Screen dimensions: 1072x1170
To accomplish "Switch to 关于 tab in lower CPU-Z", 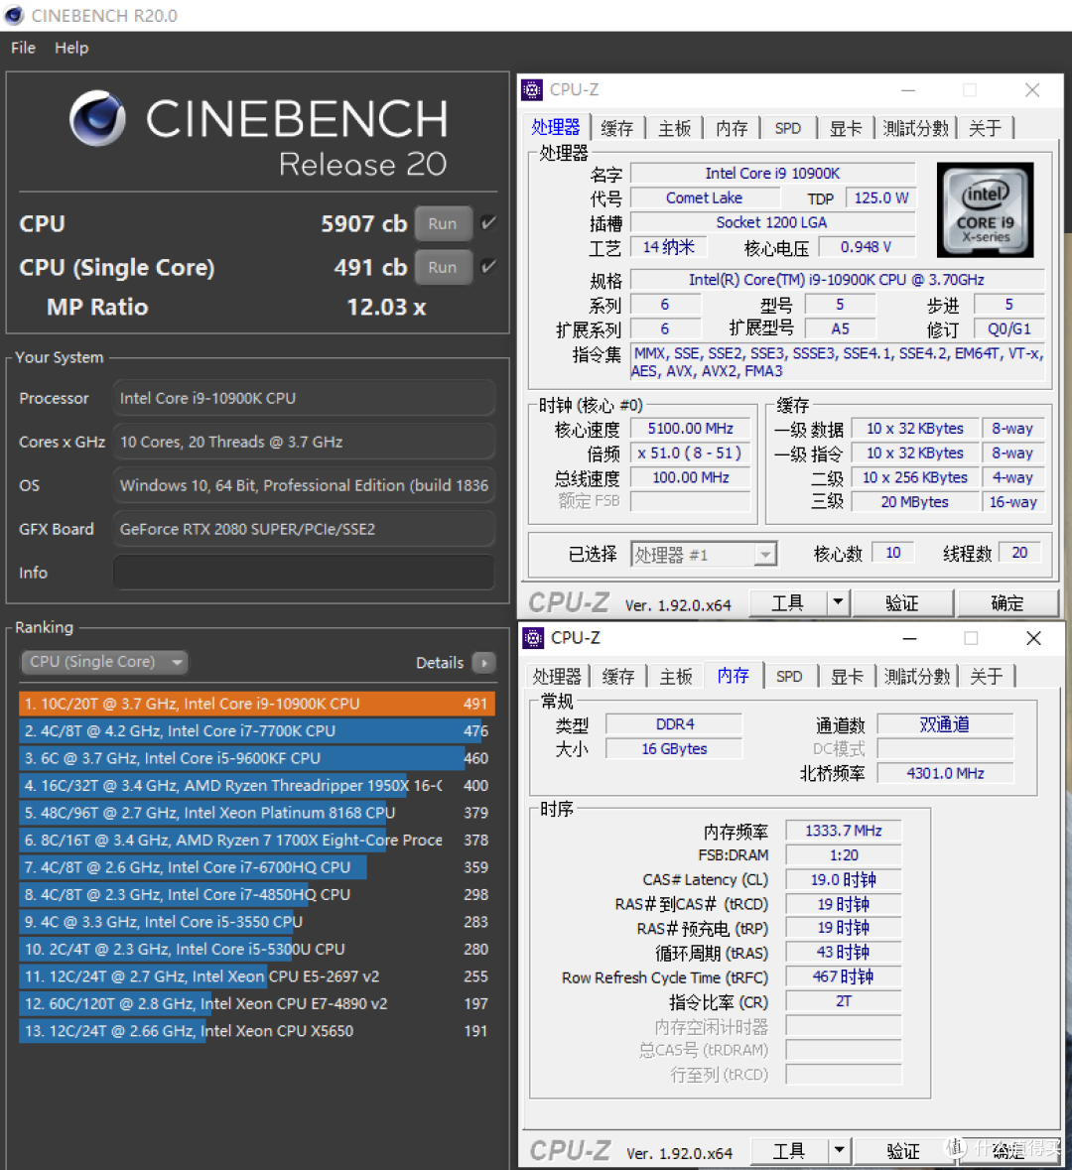I will point(987,677).
